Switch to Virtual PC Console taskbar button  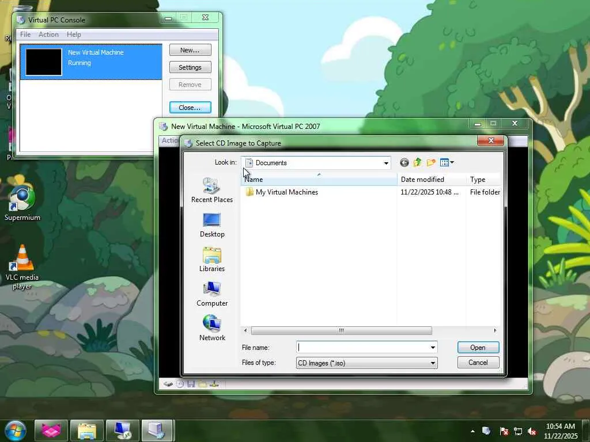click(123, 430)
